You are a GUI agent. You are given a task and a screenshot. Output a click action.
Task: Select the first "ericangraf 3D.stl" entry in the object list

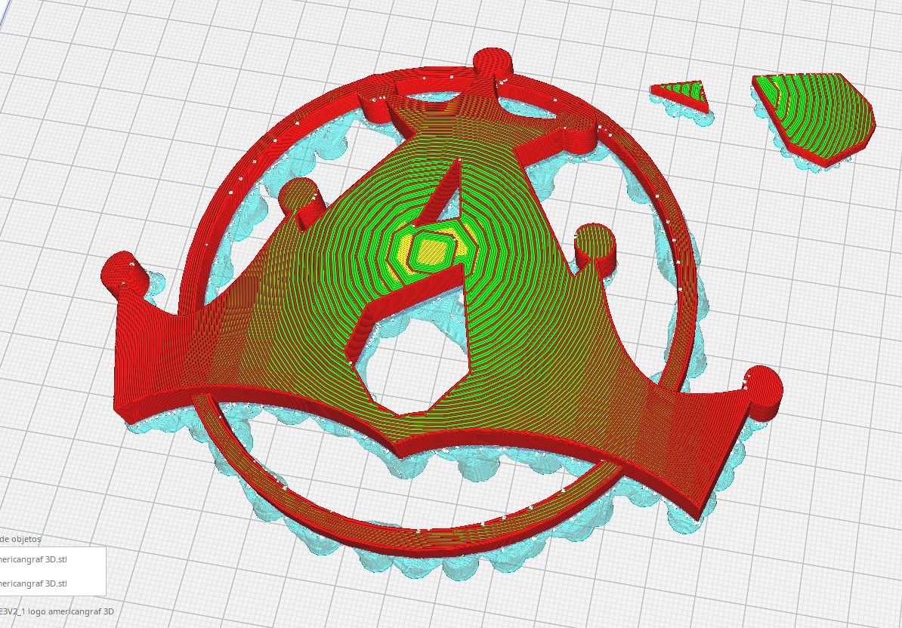[x=33, y=559]
